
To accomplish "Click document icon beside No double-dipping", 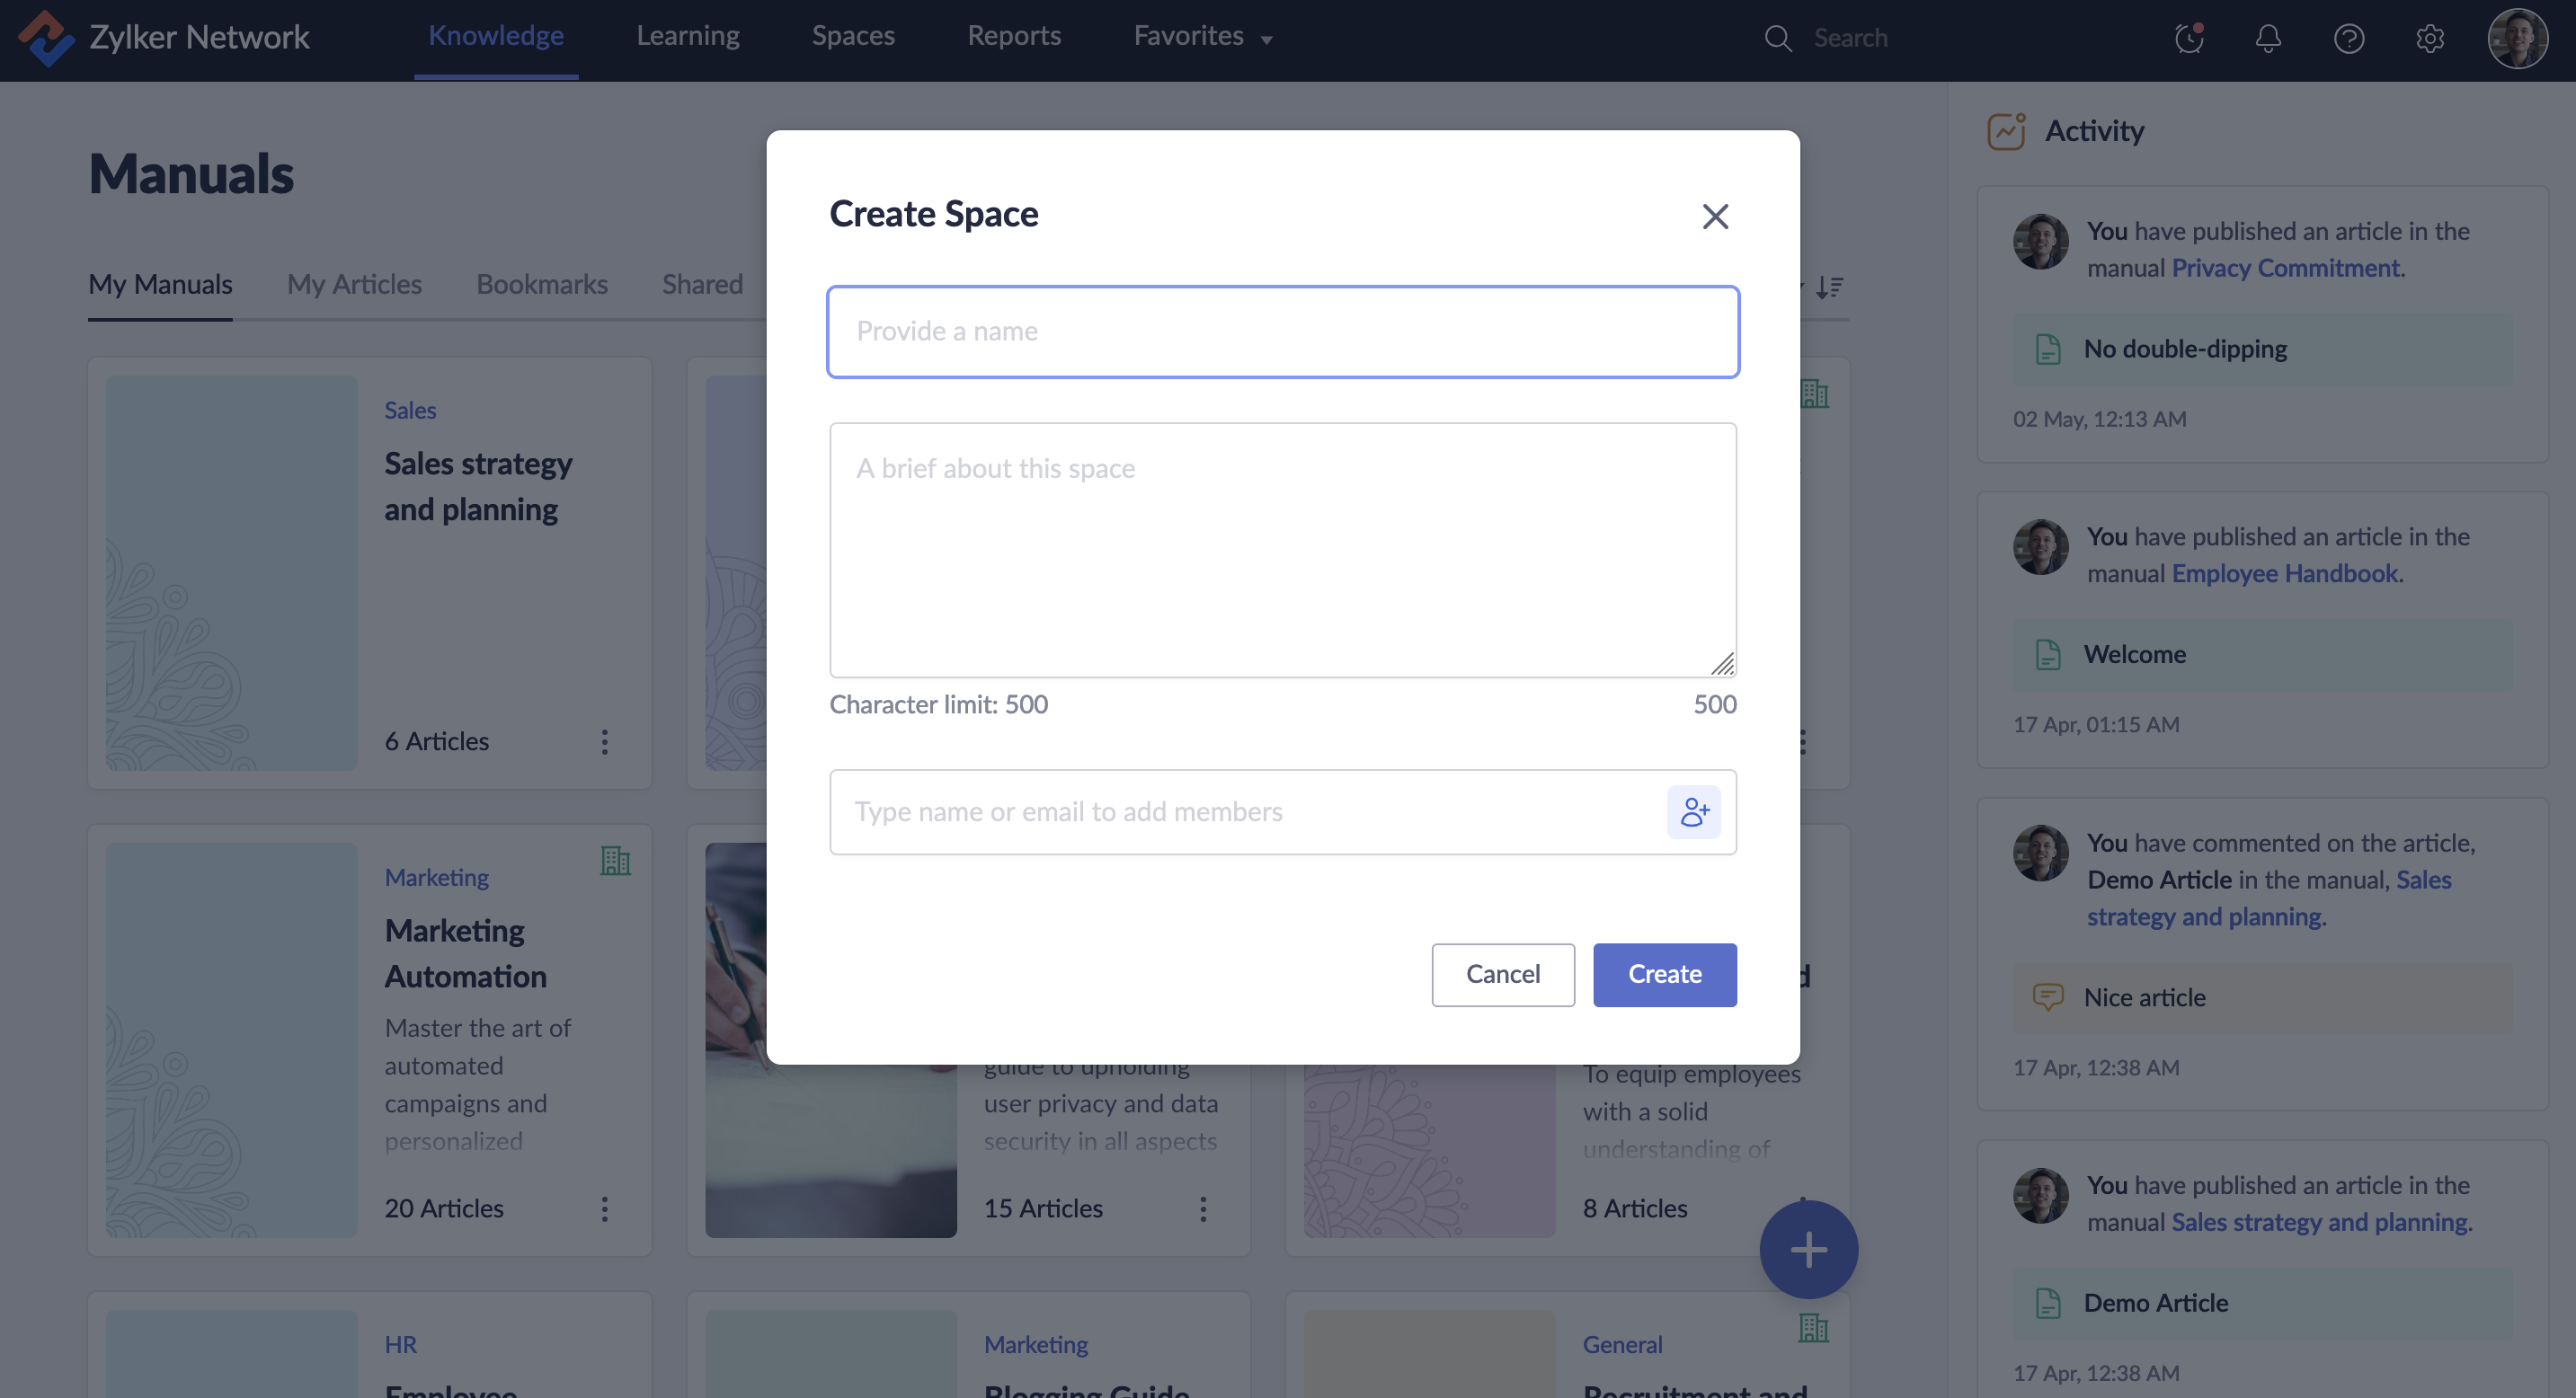I will pos(2048,349).
